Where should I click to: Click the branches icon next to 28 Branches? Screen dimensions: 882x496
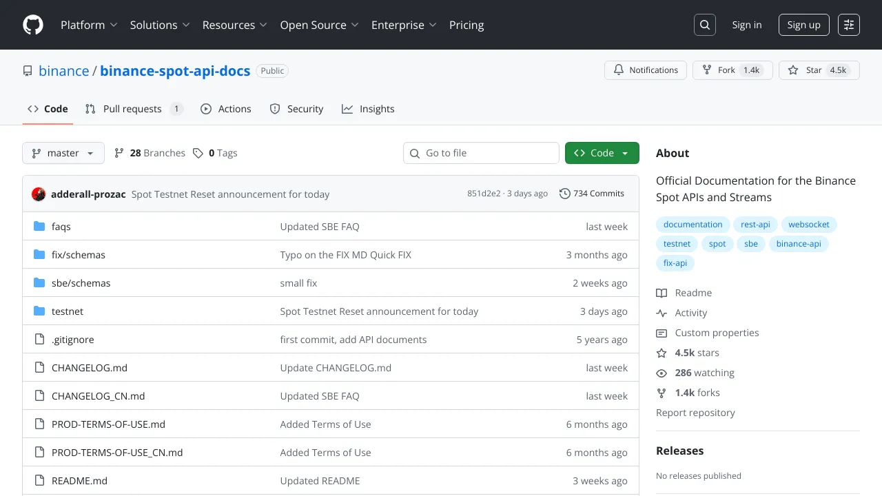tap(119, 153)
